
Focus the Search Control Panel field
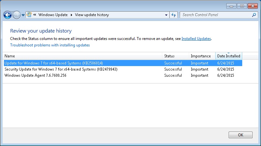215,15
